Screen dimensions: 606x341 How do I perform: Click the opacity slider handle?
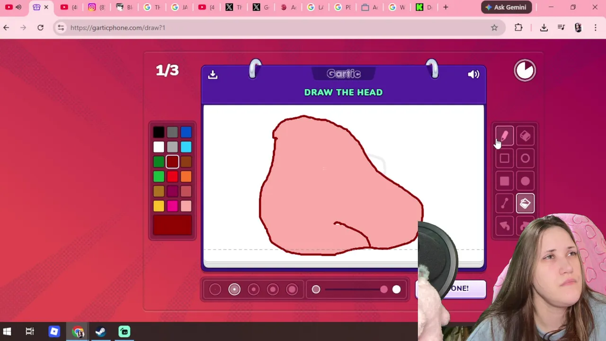[384, 289]
